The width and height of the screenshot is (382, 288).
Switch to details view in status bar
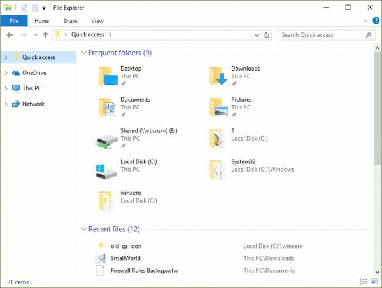click(x=364, y=282)
